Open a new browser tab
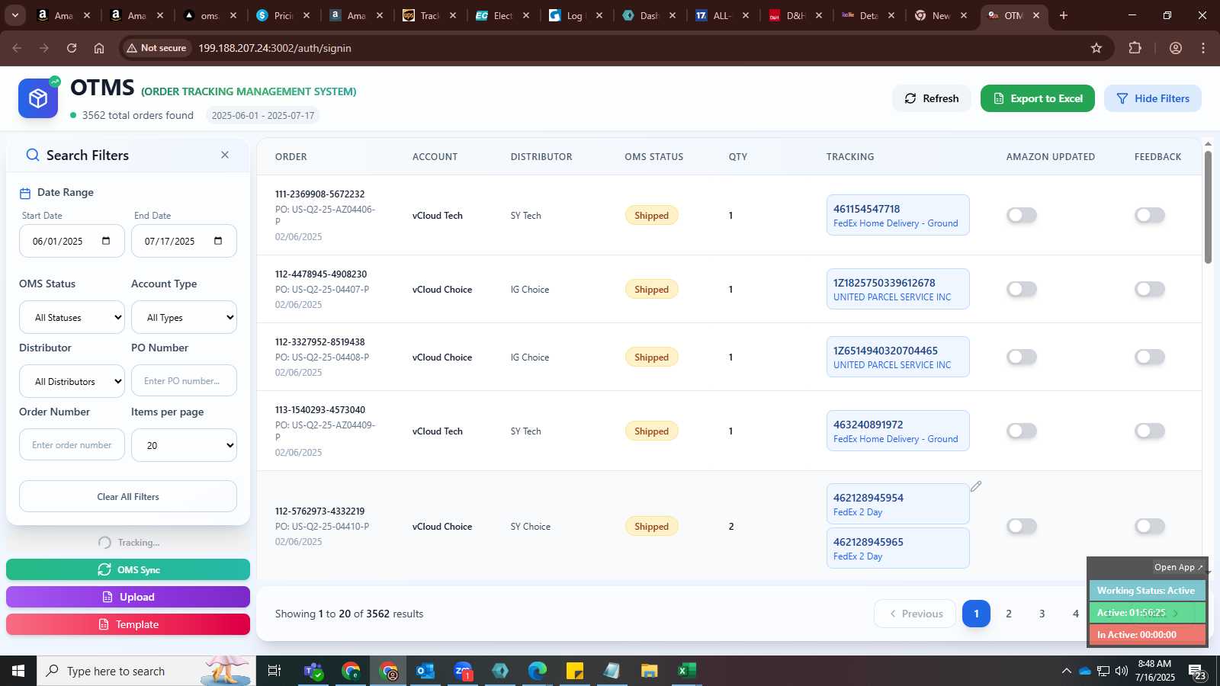This screenshot has height=686, width=1220. click(1064, 15)
